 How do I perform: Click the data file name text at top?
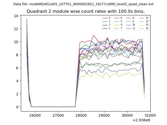pyautogui.click(x=83, y=4)
